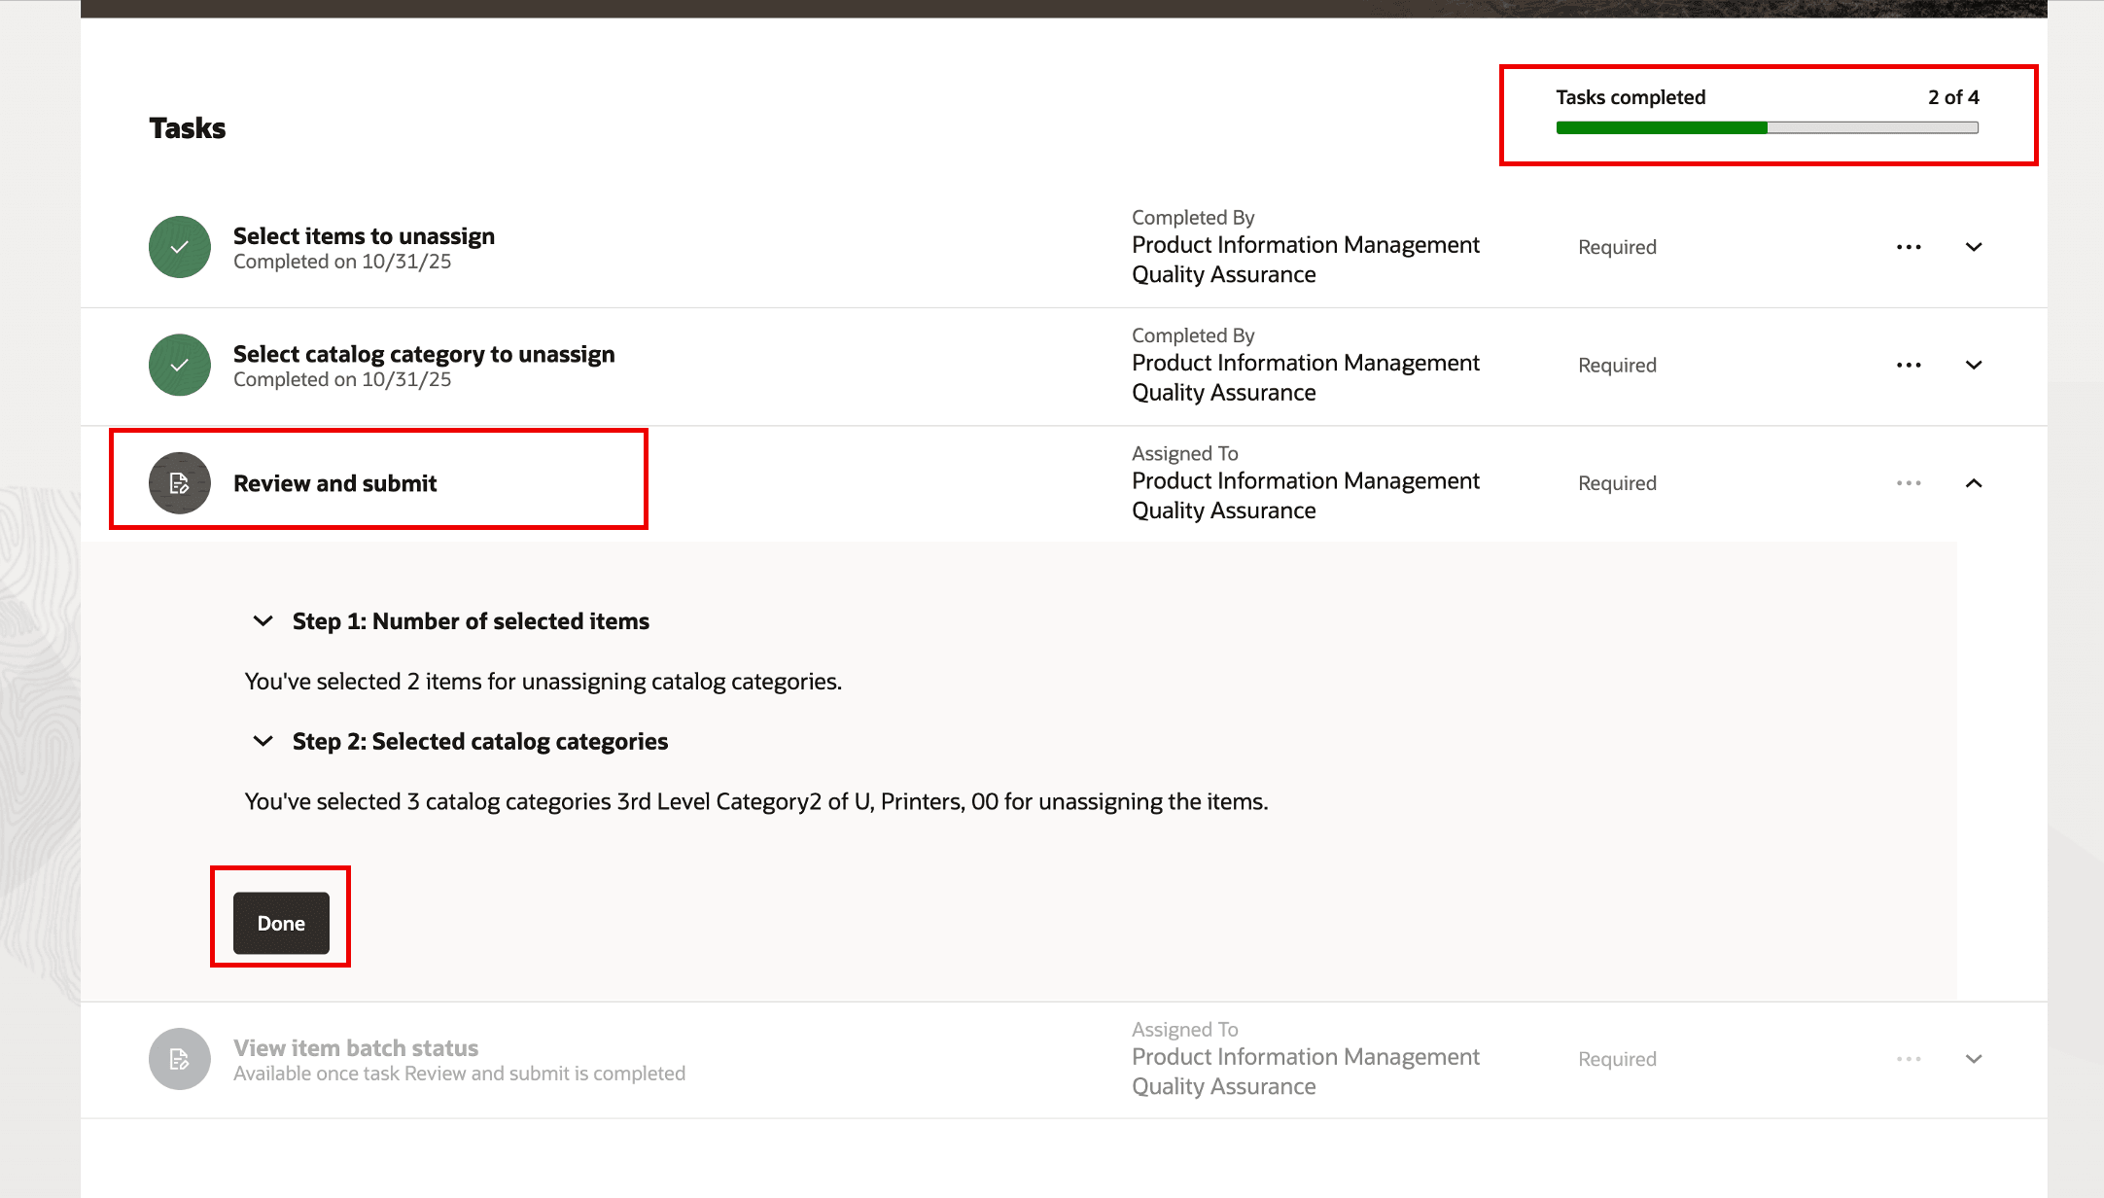Click the checkmark icon on Select catalog category task
The width and height of the screenshot is (2104, 1198).
(179, 365)
